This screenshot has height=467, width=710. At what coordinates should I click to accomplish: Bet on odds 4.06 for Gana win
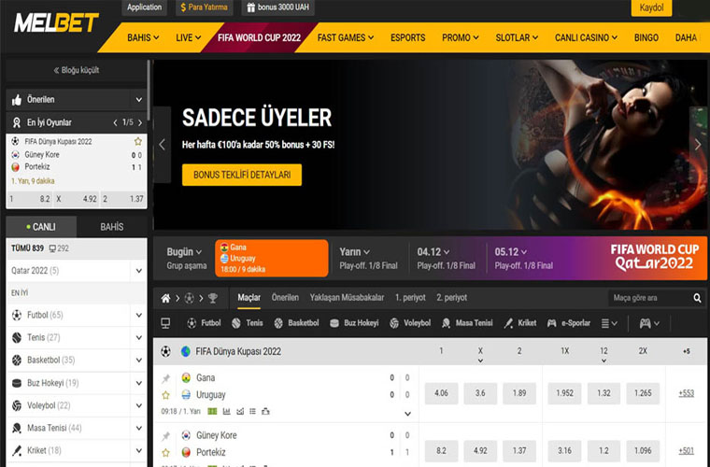point(442,393)
